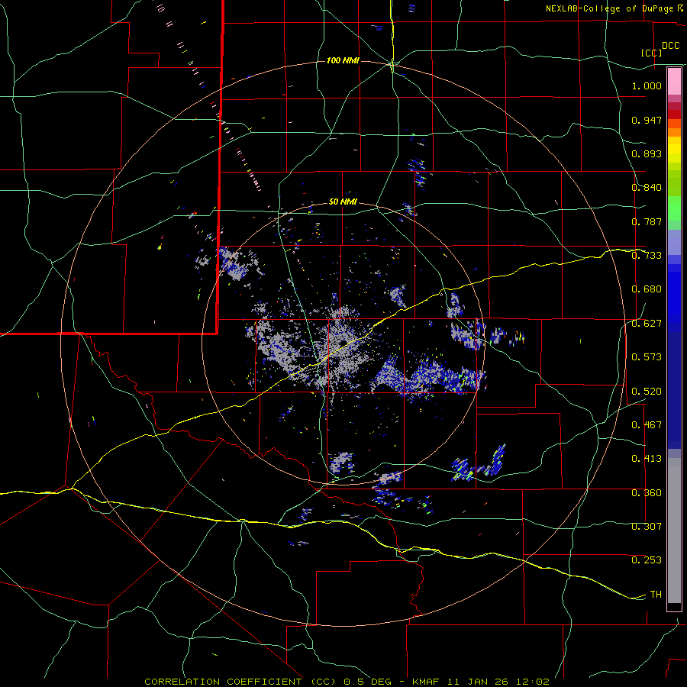Select the 0.893 scale value
687x687 pixels.
pos(647,153)
